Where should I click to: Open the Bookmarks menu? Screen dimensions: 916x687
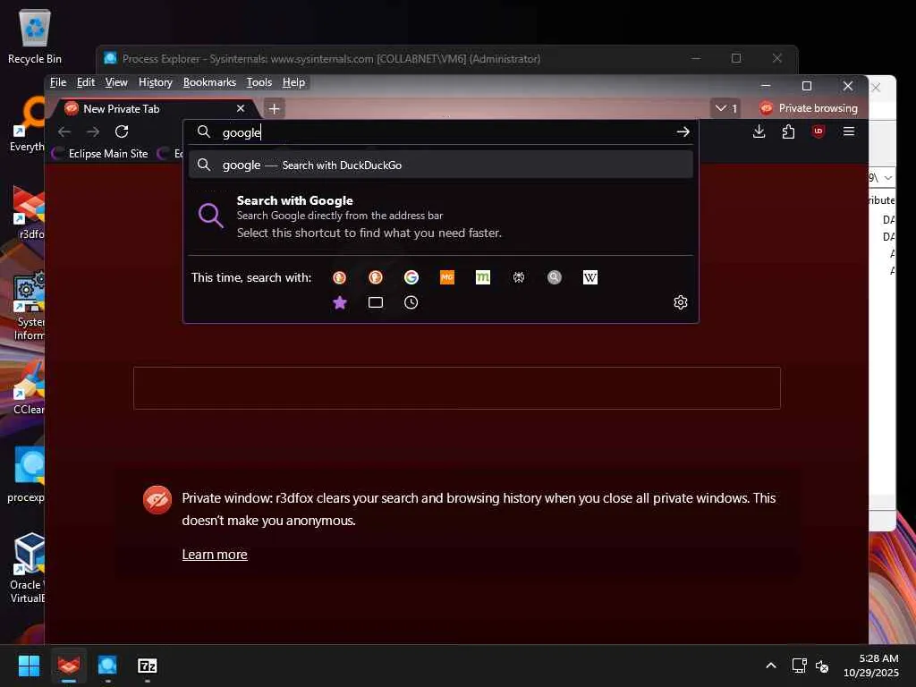[x=209, y=82]
